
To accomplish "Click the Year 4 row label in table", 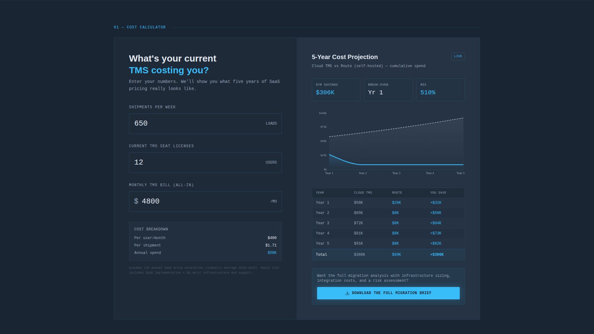I will pos(322,233).
